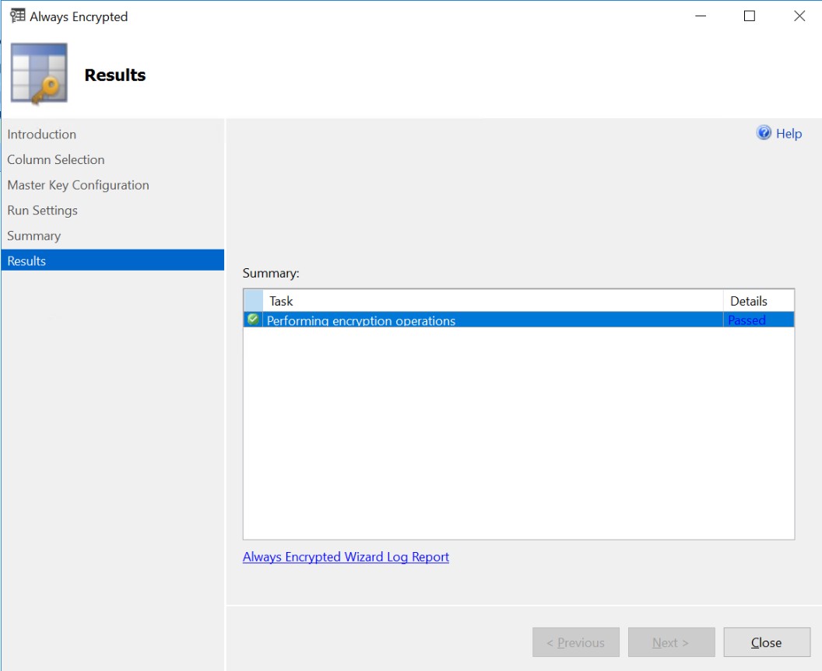Select the Results step in the sidebar
This screenshot has height=671, width=822.
tap(113, 260)
